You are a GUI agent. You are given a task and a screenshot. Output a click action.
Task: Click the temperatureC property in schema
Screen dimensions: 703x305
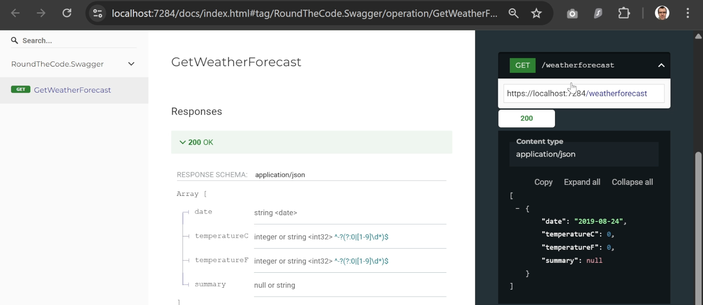coord(222,236)
